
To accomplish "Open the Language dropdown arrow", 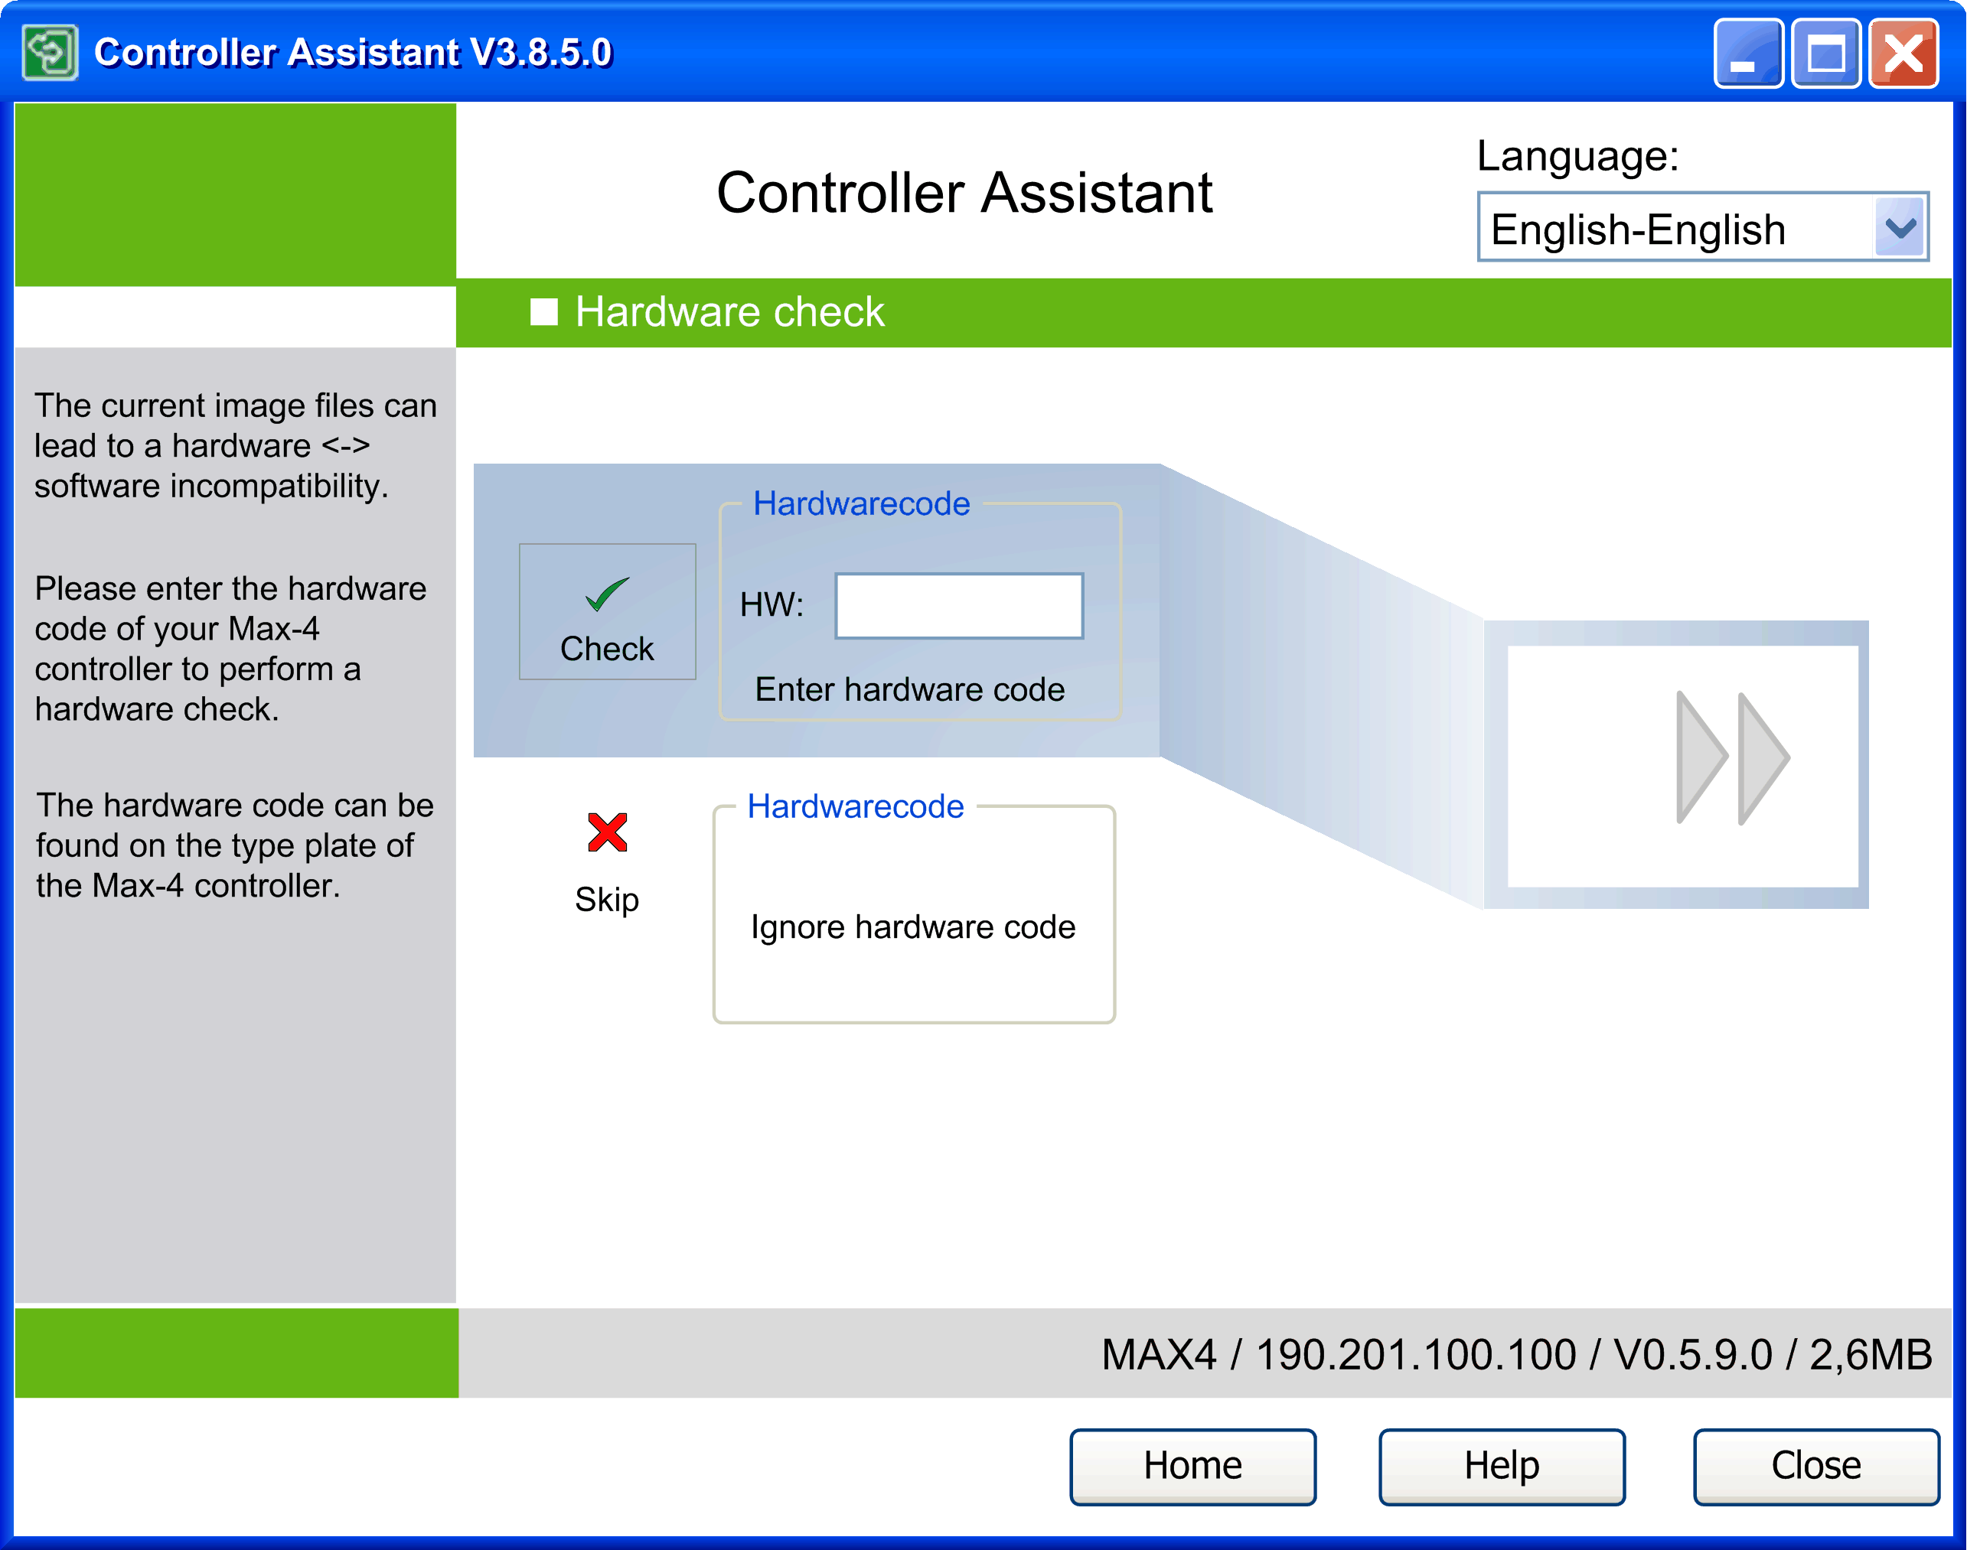I will pyautogui.click(x=1899, y=227).
